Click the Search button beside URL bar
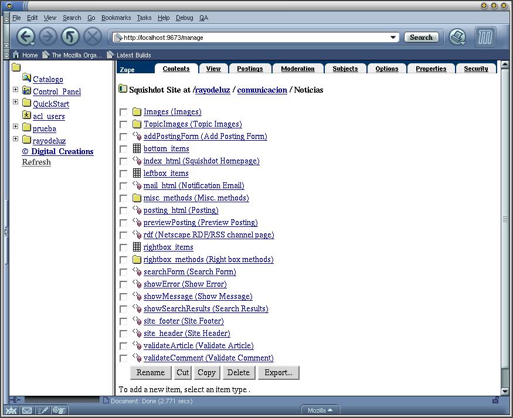 (x=421, y=38)
